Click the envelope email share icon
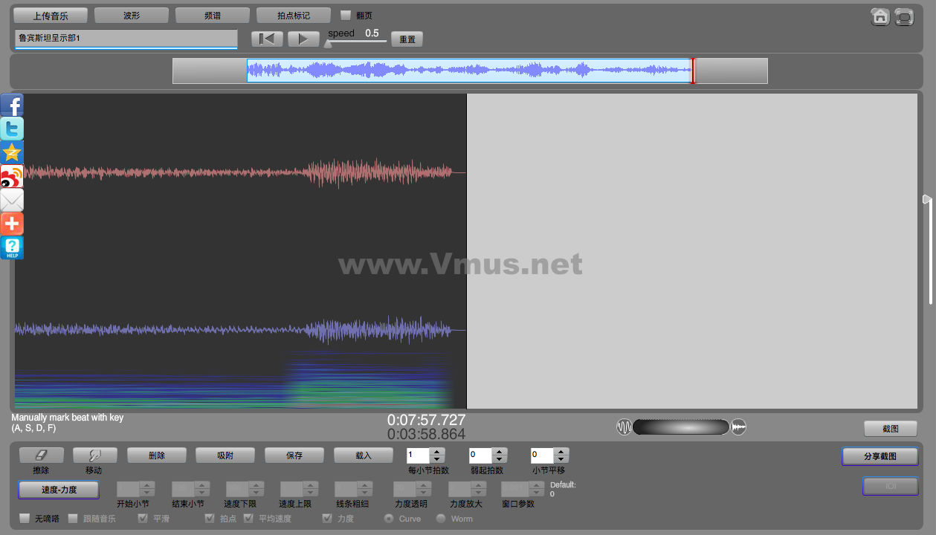Viewport: 936px width, 535px height. pos(12,200)
